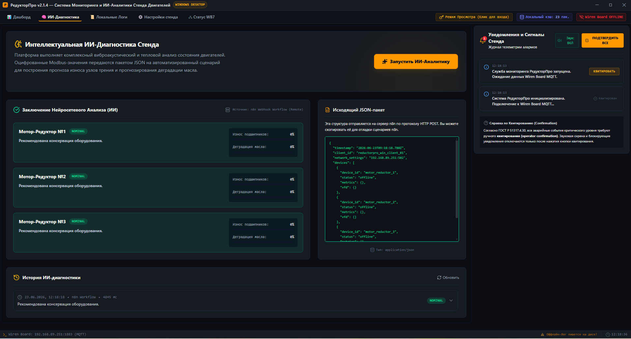
Task: Click the Wiren Board OFFLINE status indicator
Action: [601, 17]
